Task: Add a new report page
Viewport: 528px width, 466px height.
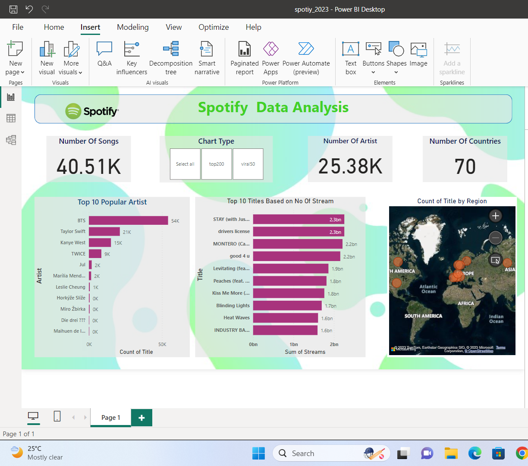Action: [x=141, y=418]
